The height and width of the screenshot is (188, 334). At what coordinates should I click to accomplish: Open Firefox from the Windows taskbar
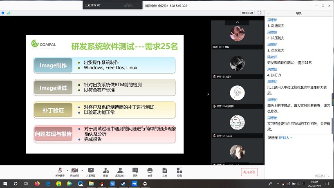37,184
